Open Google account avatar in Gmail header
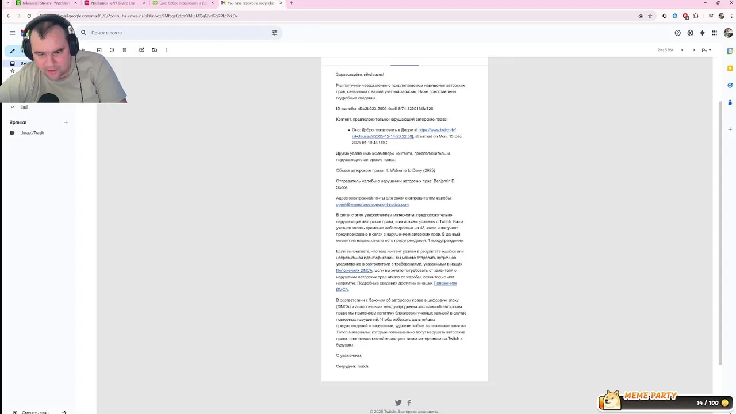736x414 pixels. [x=728, y=33]
